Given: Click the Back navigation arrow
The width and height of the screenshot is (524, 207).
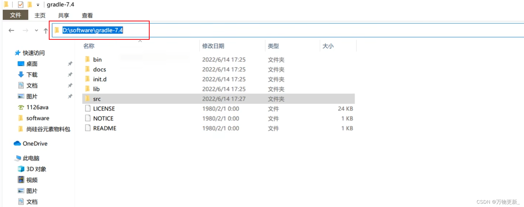Looking at the screenshot, I should click(11, 30).
